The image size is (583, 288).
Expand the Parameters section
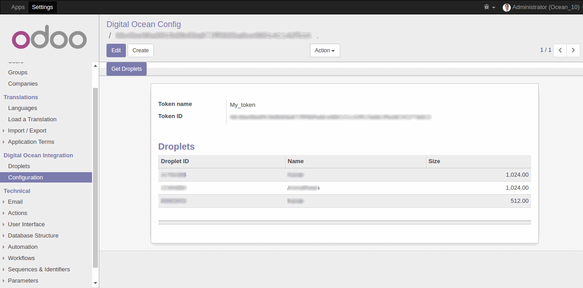(23, 281)
